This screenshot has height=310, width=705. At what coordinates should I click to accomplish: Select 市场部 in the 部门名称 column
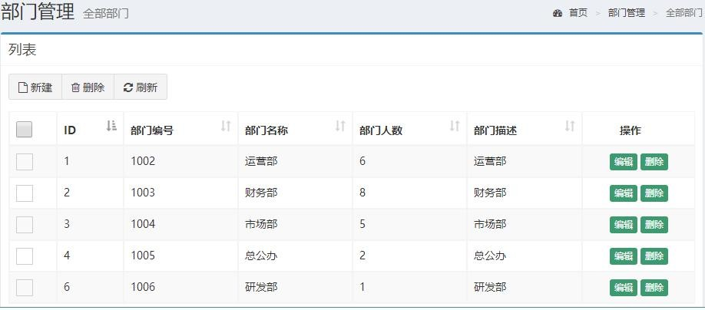click(261, 224)
